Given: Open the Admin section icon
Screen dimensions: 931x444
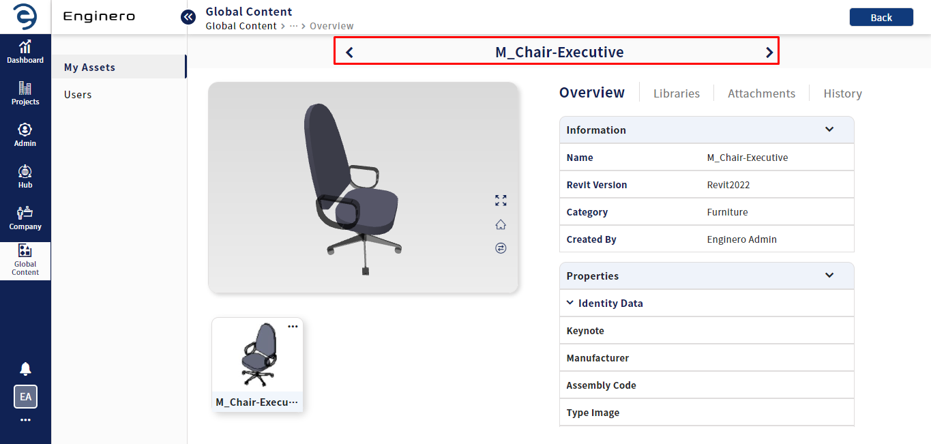Looking at the screenshot, I should (25, 135).
